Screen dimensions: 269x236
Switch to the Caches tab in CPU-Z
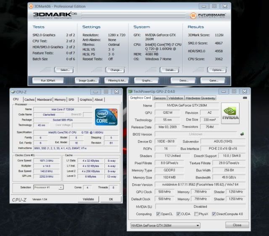pos(29,100)
